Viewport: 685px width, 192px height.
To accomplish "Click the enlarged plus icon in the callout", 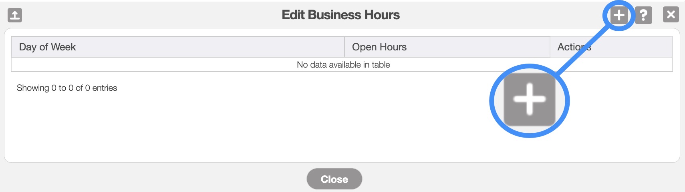I will (x=529, y=99).
